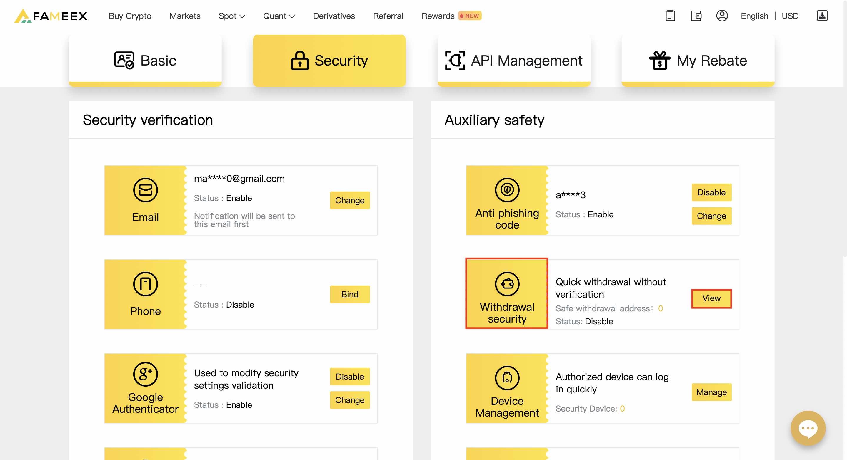
Task: Open the English language selector
Action: coord(754,16)
